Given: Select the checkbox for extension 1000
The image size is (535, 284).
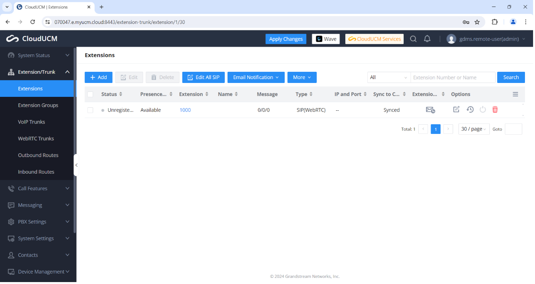Looking at the screenshot, I should tap(90, 110).
